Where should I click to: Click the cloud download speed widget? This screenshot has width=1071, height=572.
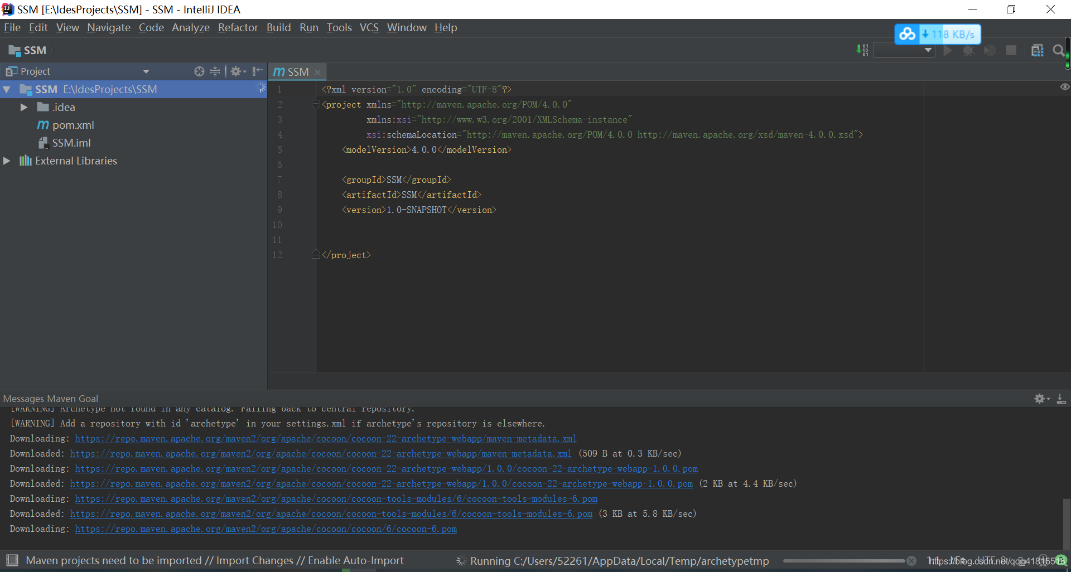coord(938,34)
